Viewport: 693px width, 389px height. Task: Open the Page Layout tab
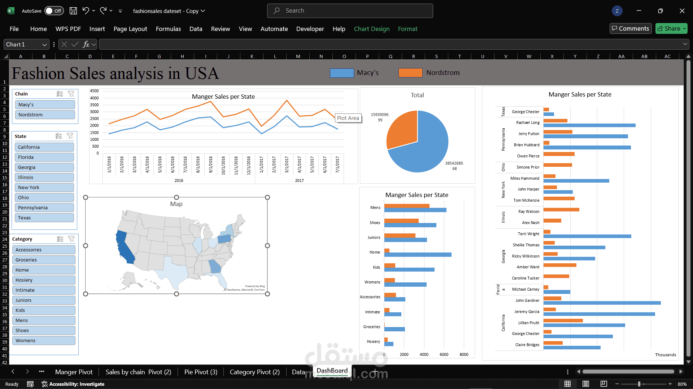coord(130,29)
